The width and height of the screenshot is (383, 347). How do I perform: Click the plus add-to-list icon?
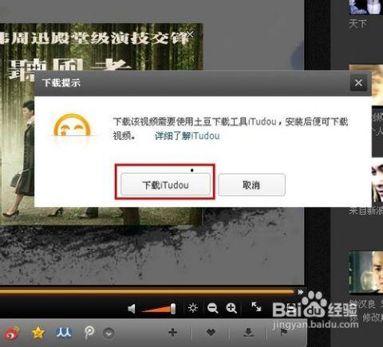[x=172, y=332]
